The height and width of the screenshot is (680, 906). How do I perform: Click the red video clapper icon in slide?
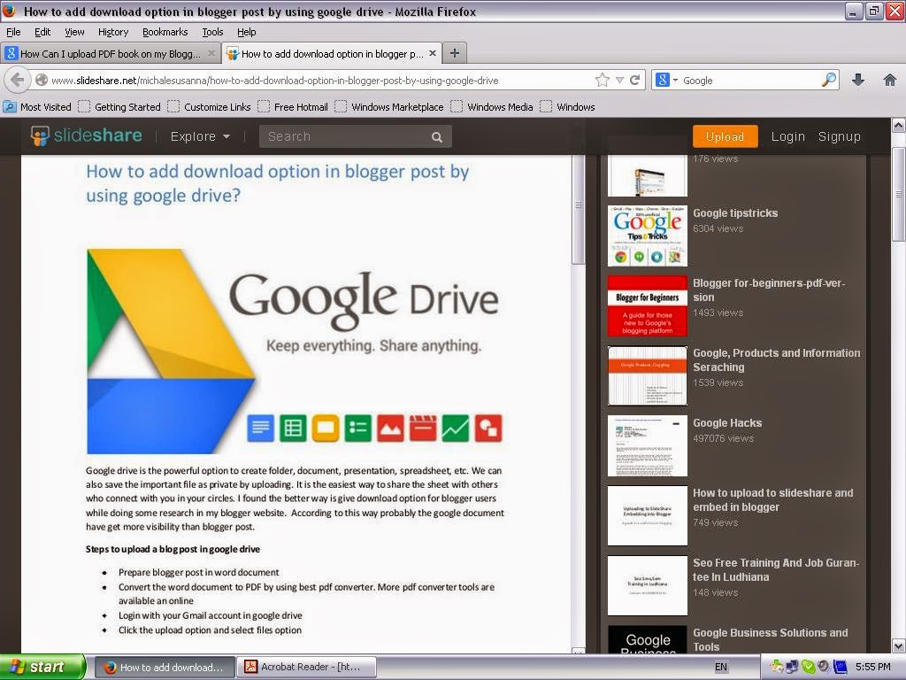(423, 428)
